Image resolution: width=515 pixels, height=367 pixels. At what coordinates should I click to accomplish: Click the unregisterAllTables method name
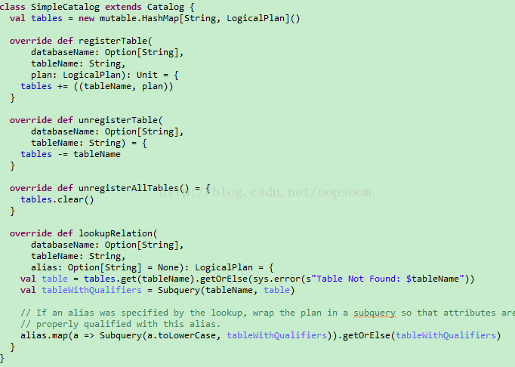coord(128,188)
